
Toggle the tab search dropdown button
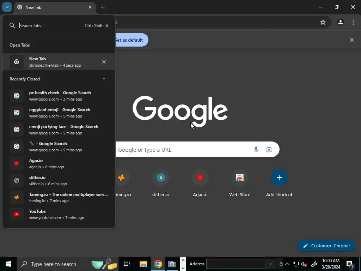pos(7,7)
